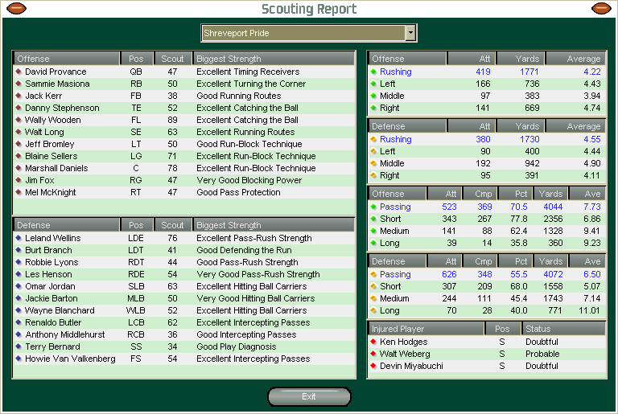Click the football icon in top-right corner
Viewport: 618px width, 414px height.
(x=601, y=9)
